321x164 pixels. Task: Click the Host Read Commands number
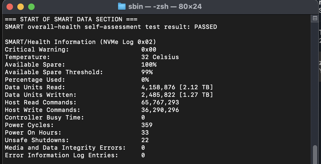160,102
